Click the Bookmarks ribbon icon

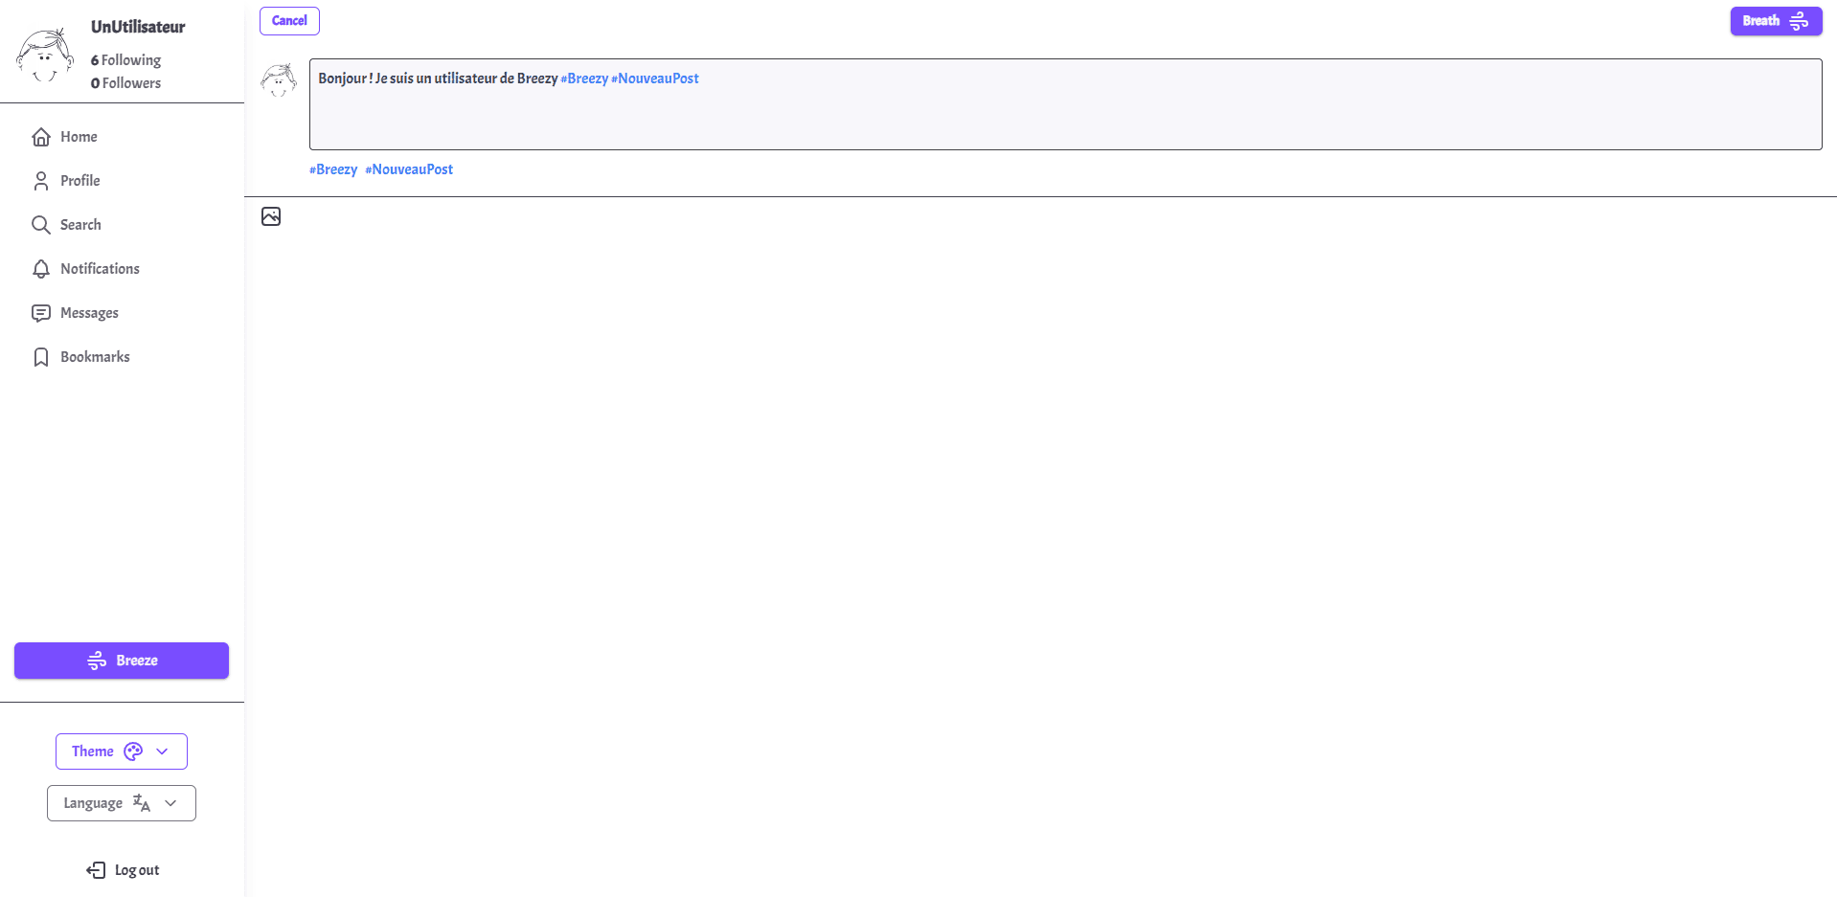click(x=41, y=357)
